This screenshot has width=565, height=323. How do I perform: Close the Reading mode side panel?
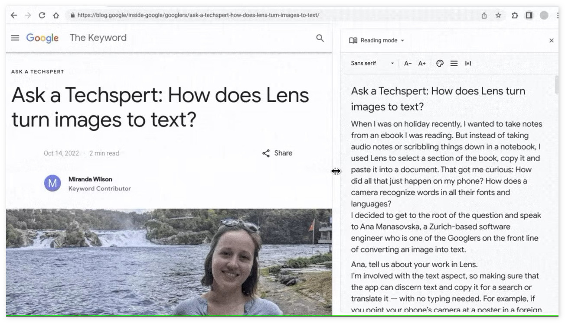[x=551, y=40]
